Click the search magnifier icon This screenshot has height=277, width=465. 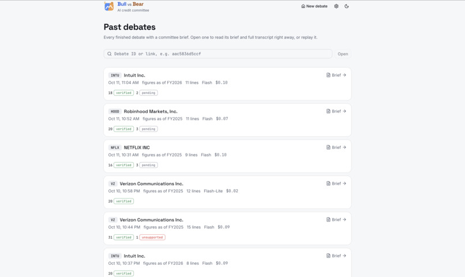[x=110, y=54]
